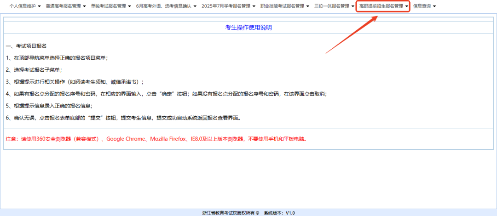Open the 2025年7月学考报名管理 menu
This screenshot has width=497, height=216.
[x=225, y=6]
